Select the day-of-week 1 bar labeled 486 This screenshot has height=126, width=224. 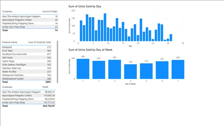(83, 69)
